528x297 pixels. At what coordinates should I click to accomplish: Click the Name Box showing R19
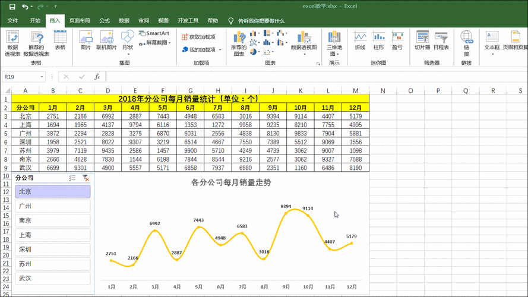pyautogui.click(x=20, y=77)
